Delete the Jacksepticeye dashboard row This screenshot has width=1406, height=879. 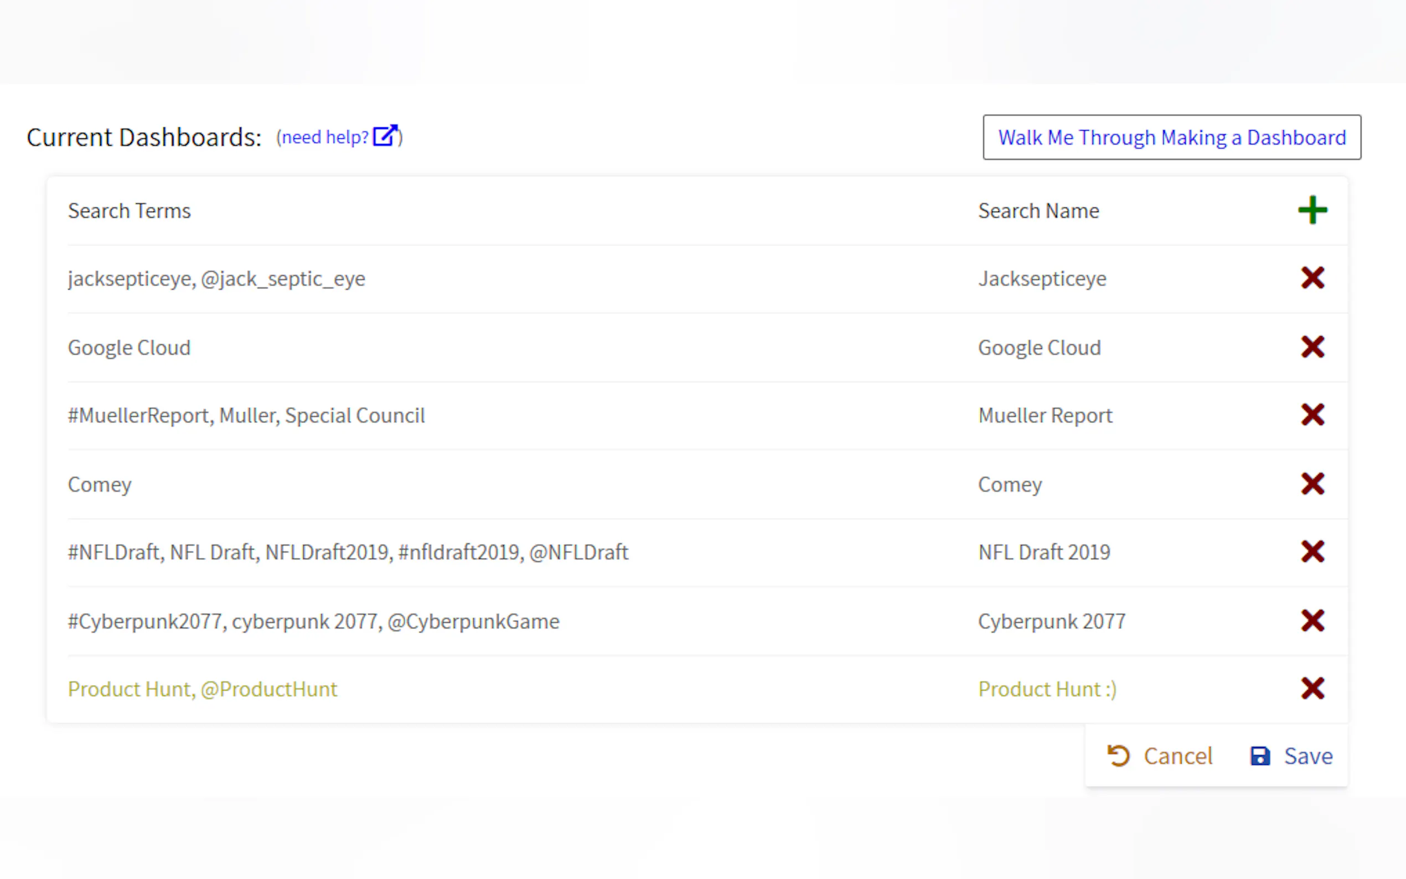1312,278
